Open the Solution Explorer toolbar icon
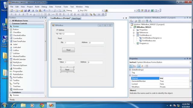Image resolution: width=193 pixels, height=108 pixels. coord(138,11)
